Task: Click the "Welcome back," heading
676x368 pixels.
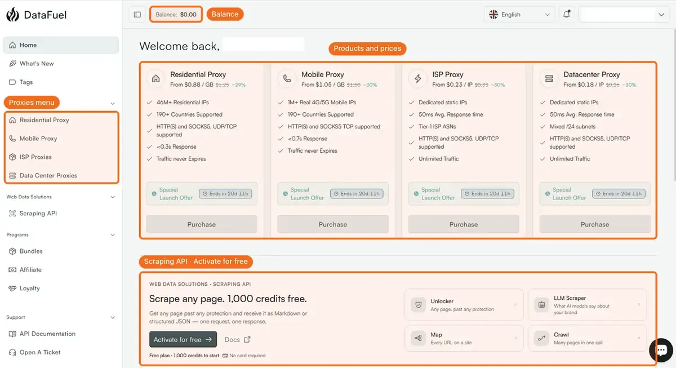Action: [180, 46]
